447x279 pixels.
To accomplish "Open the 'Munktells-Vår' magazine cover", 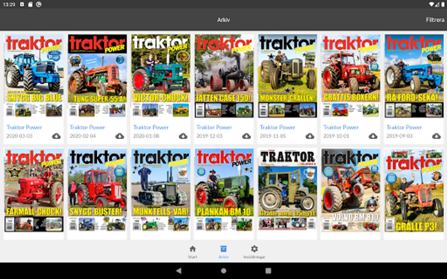I will coord(161,190).
